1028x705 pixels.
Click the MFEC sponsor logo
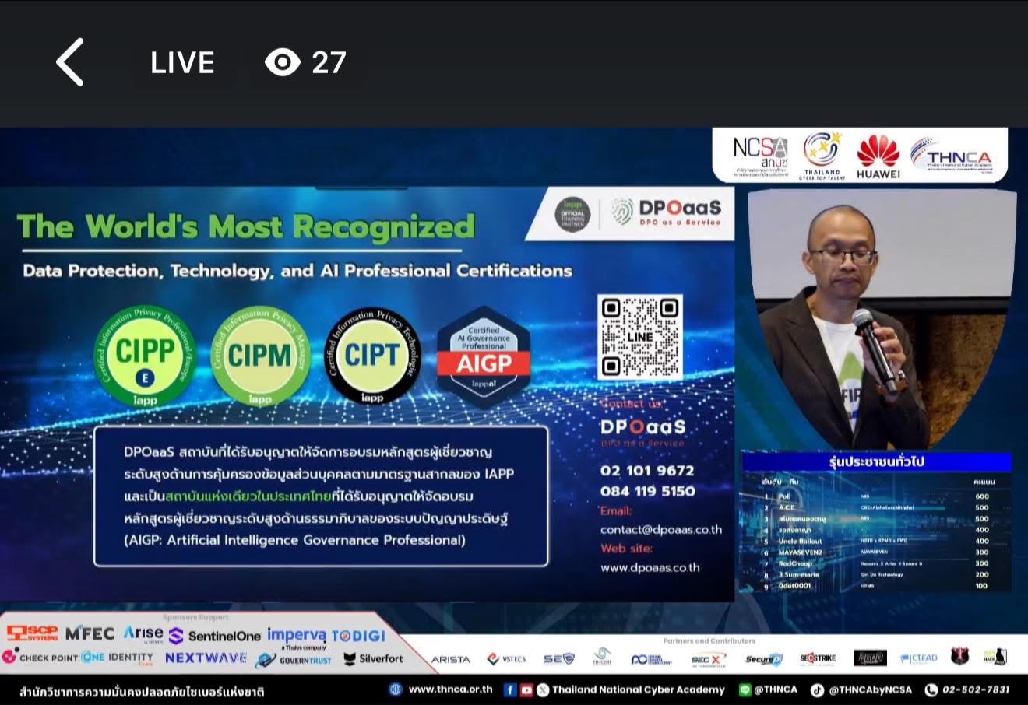click(90, 633)
